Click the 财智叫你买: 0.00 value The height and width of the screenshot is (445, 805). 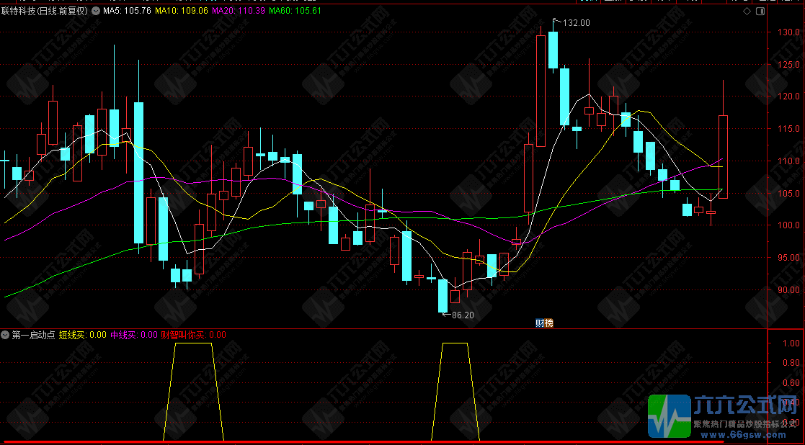194,336
